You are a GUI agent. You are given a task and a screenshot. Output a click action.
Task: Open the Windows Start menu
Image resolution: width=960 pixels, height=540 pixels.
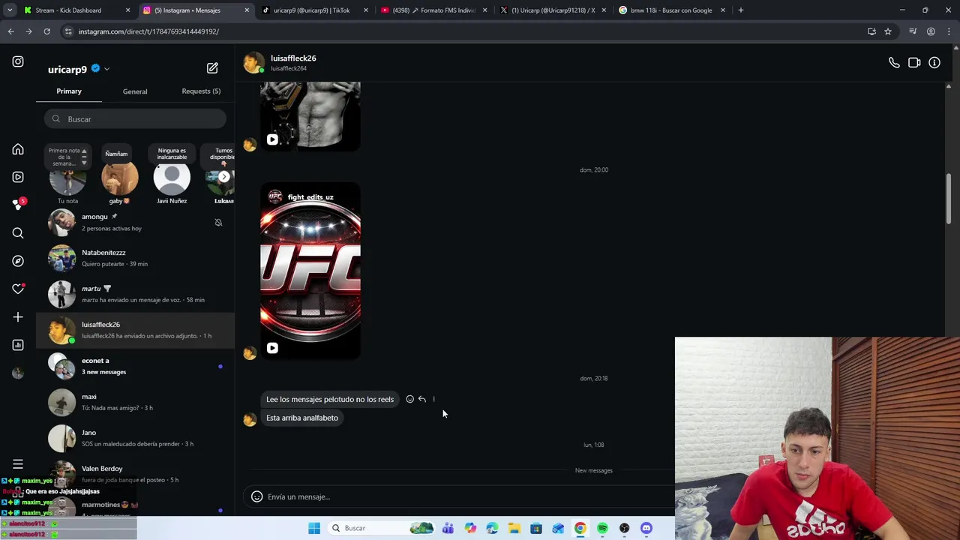click(x=314, y=528)
